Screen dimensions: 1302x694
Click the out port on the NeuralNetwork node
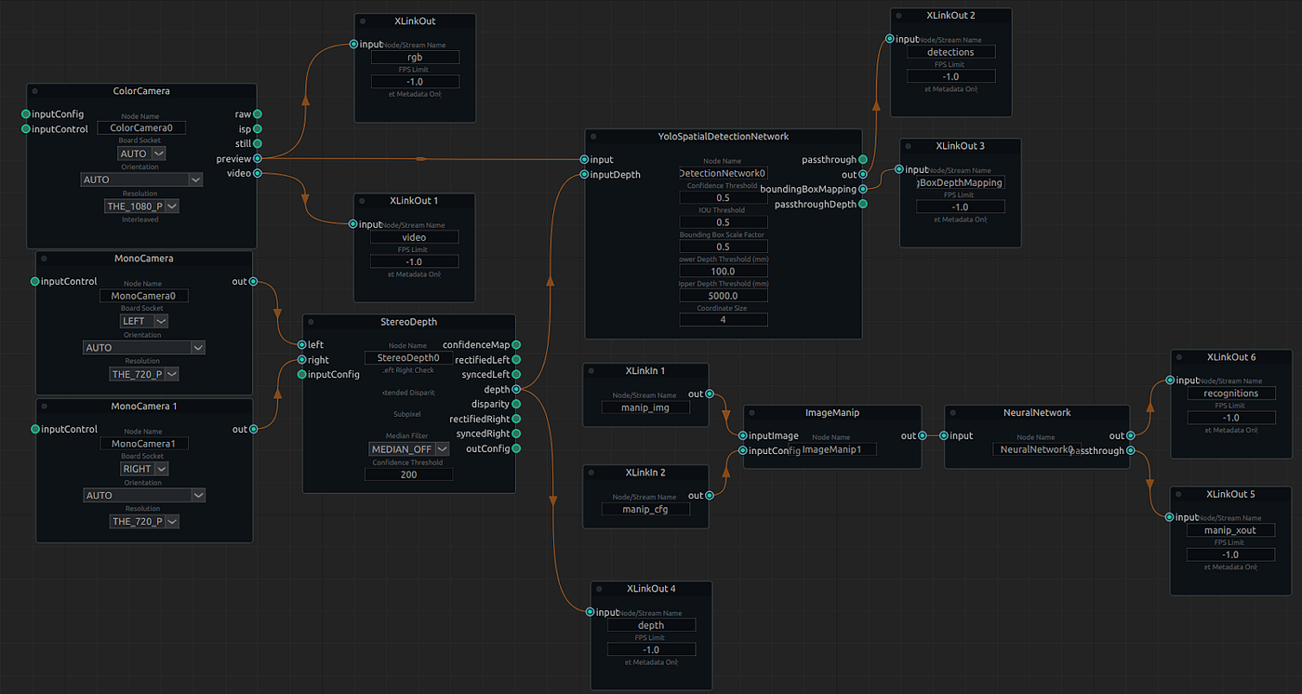tap(1130, 434)
